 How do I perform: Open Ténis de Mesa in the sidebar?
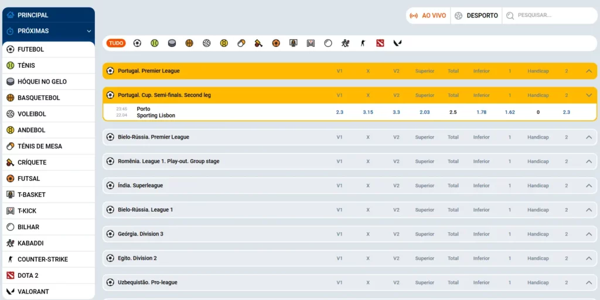coord(49,146)
